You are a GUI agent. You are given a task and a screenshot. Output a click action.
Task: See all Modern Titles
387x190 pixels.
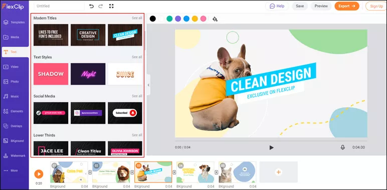tap(137, 18)
